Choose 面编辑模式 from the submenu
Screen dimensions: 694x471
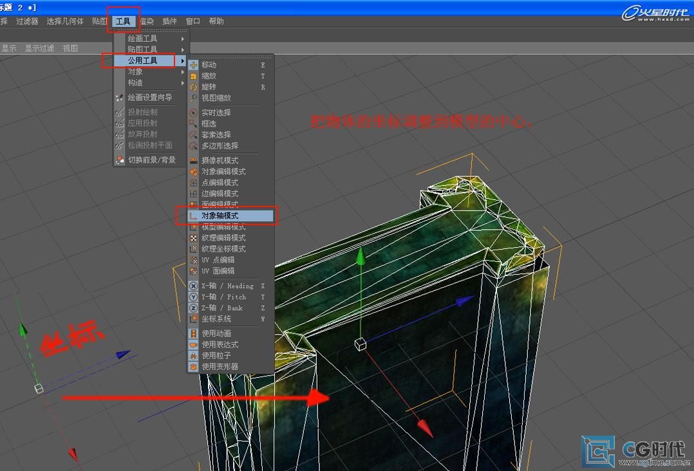coord(230,205)
